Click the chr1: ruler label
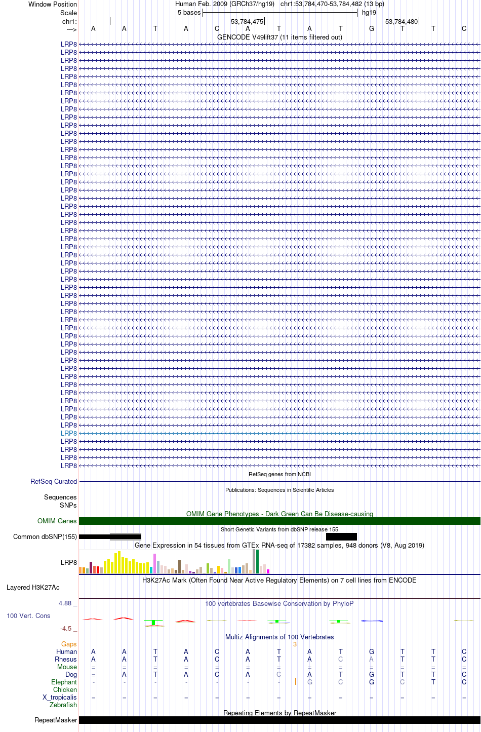Viewport: 481px width, 732px height. tap(69, 22)
